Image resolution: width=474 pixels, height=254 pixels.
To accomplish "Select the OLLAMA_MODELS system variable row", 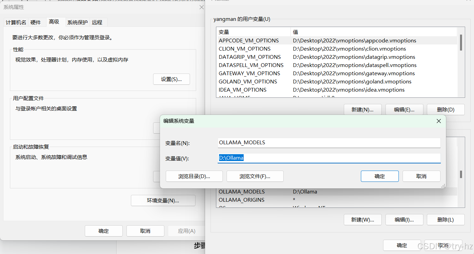I will point(337,192).
